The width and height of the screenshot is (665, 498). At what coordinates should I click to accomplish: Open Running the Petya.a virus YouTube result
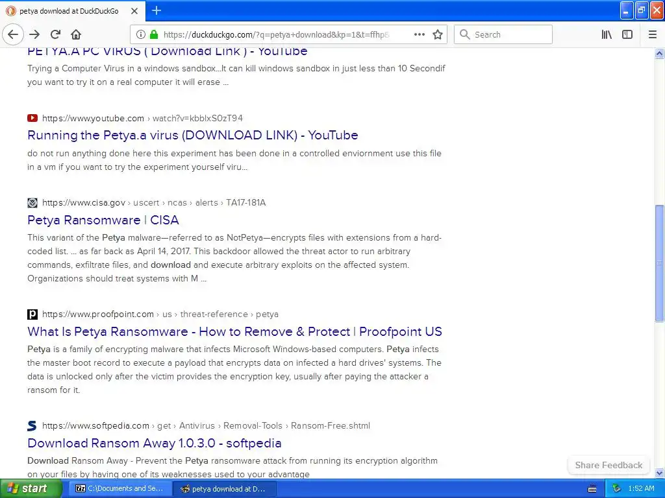pos(192,135)
